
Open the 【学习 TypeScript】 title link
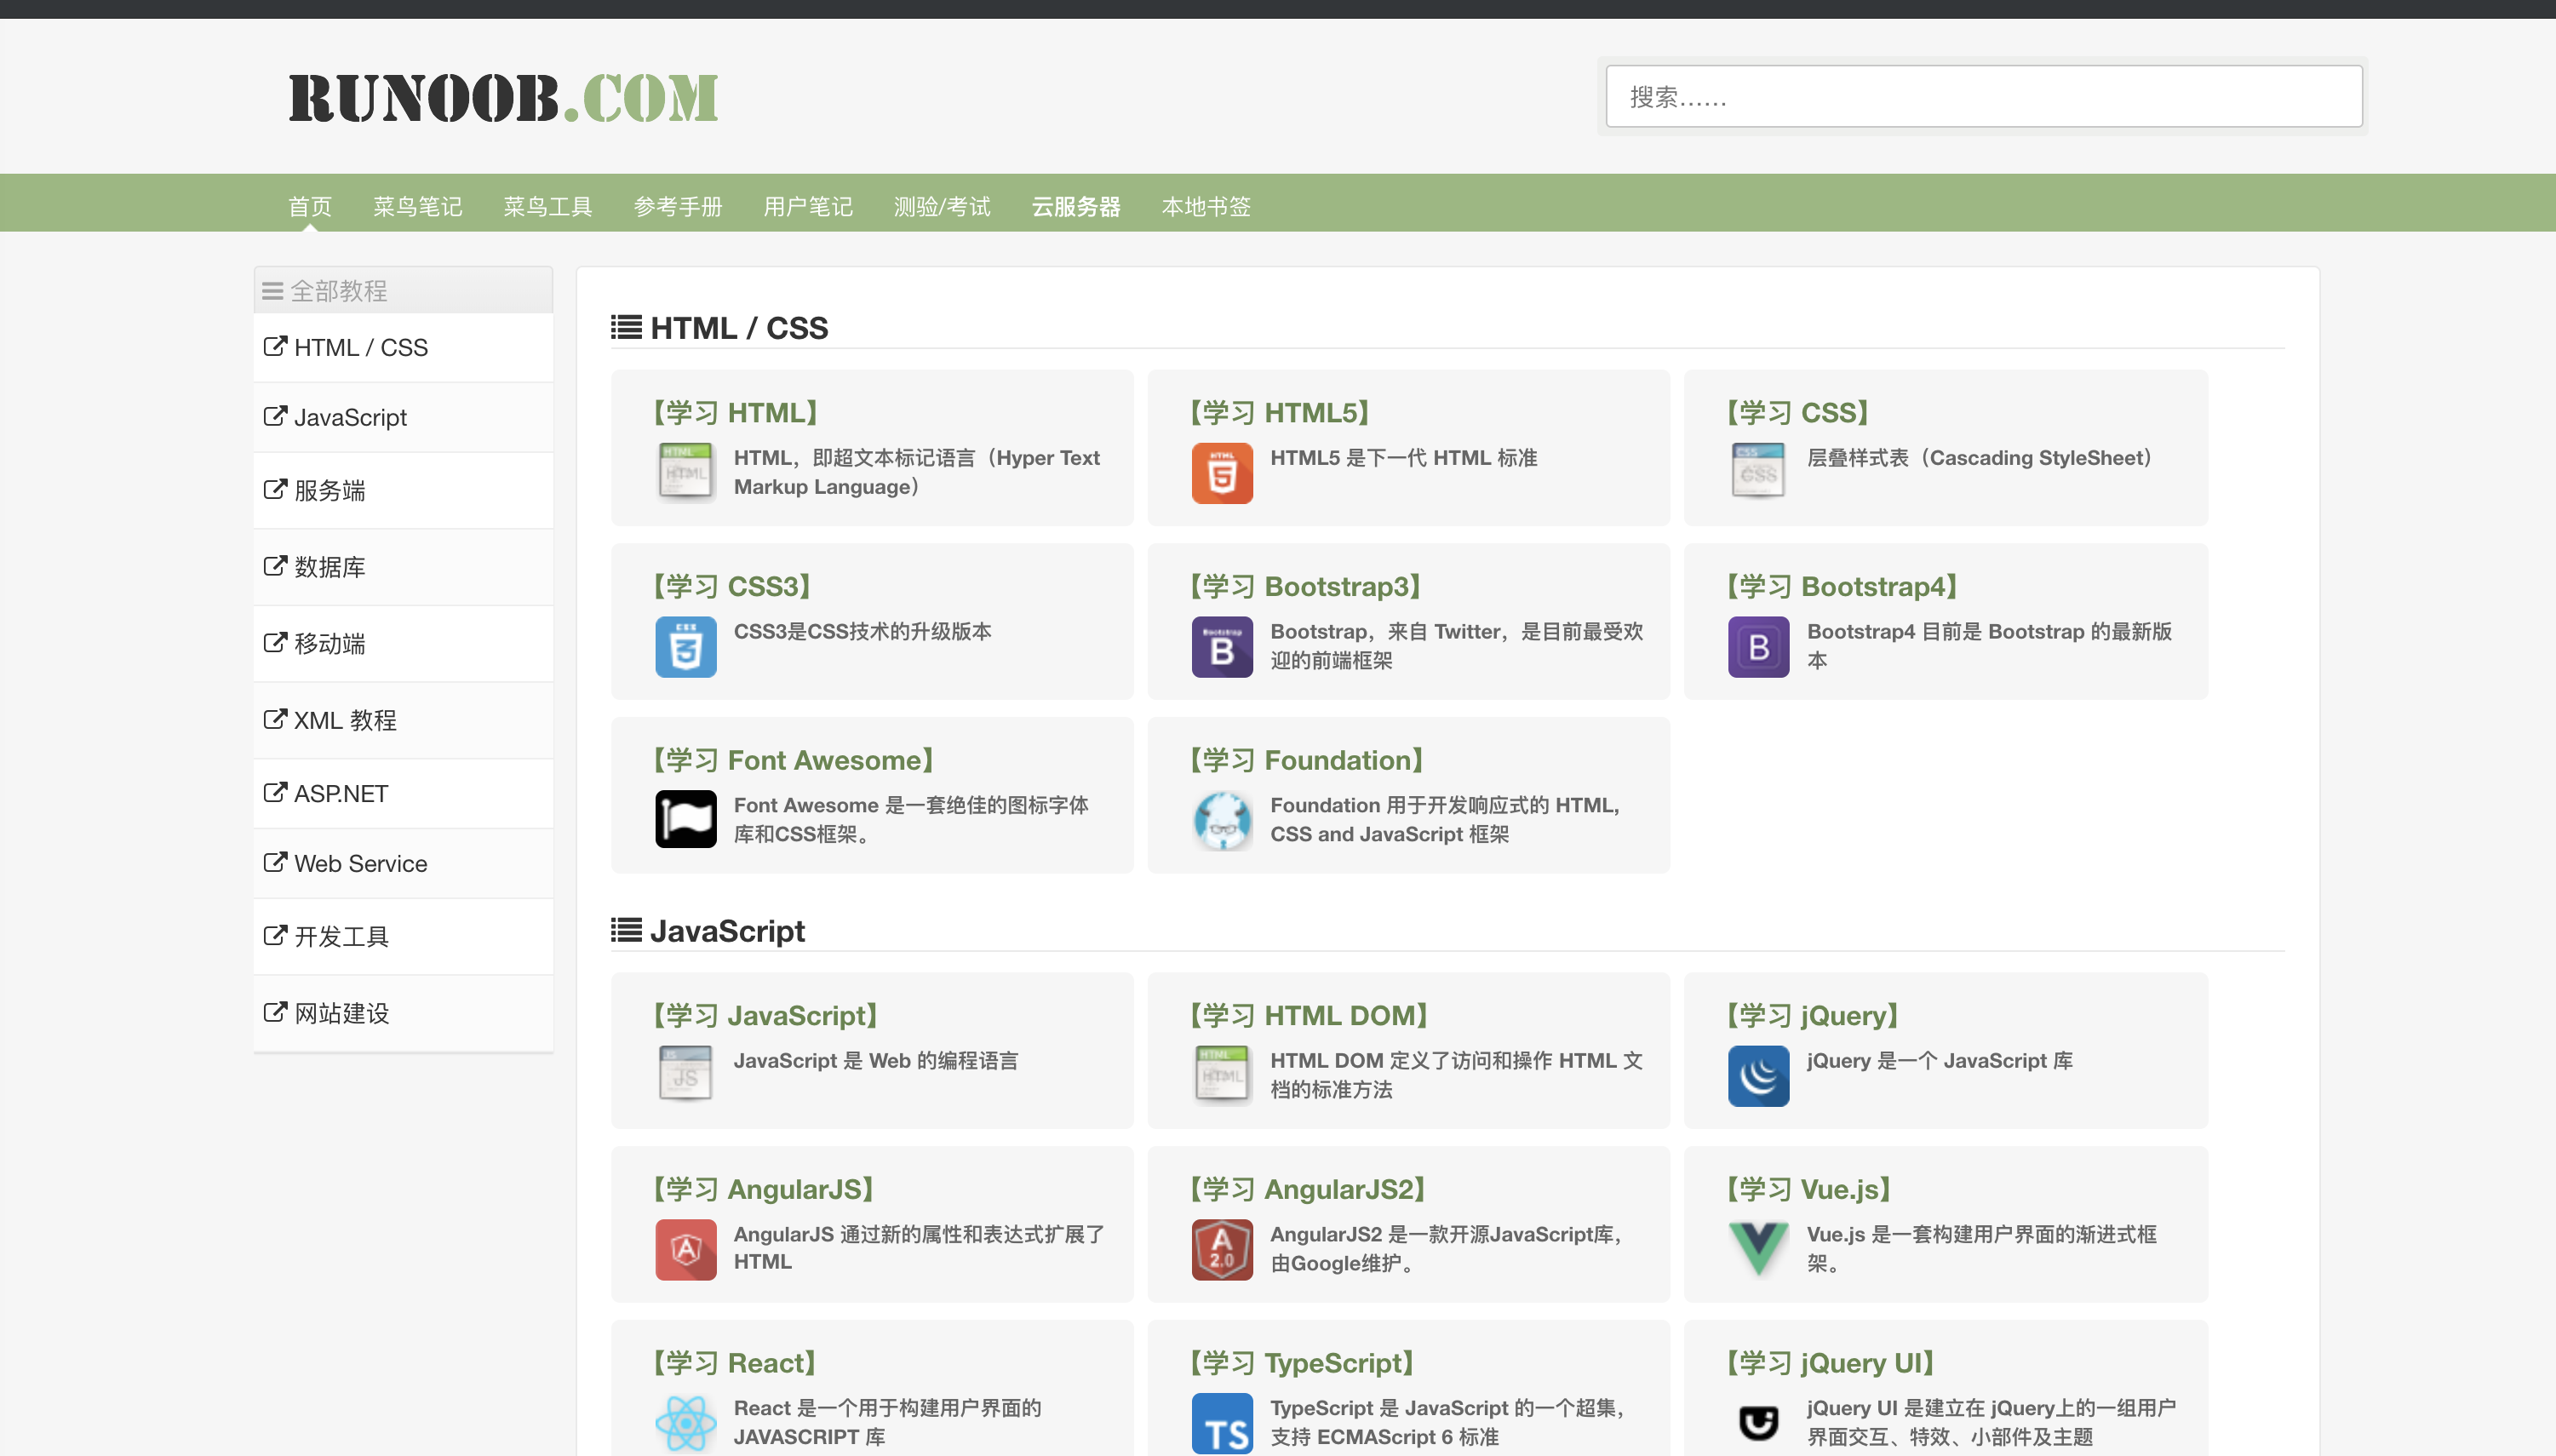tap(1302, 1363)
